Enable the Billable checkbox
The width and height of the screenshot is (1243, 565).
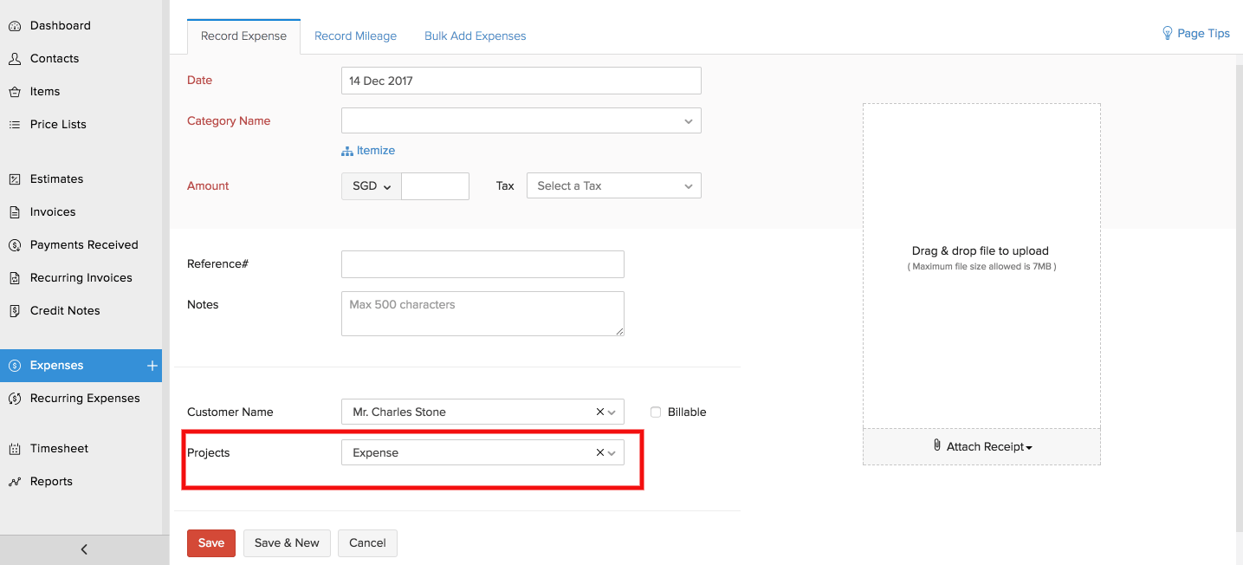(656, 412)
